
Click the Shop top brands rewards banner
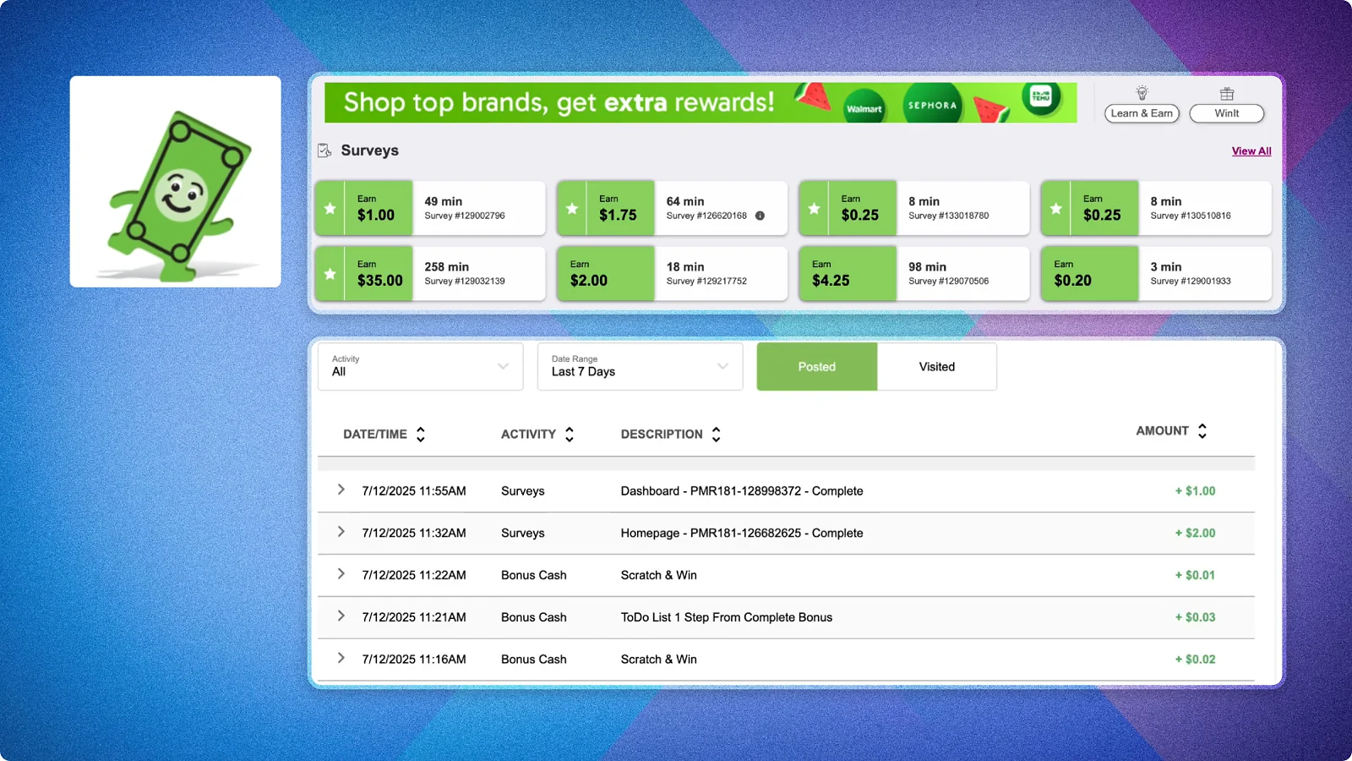pyautogui.click(x=701, y=102)
